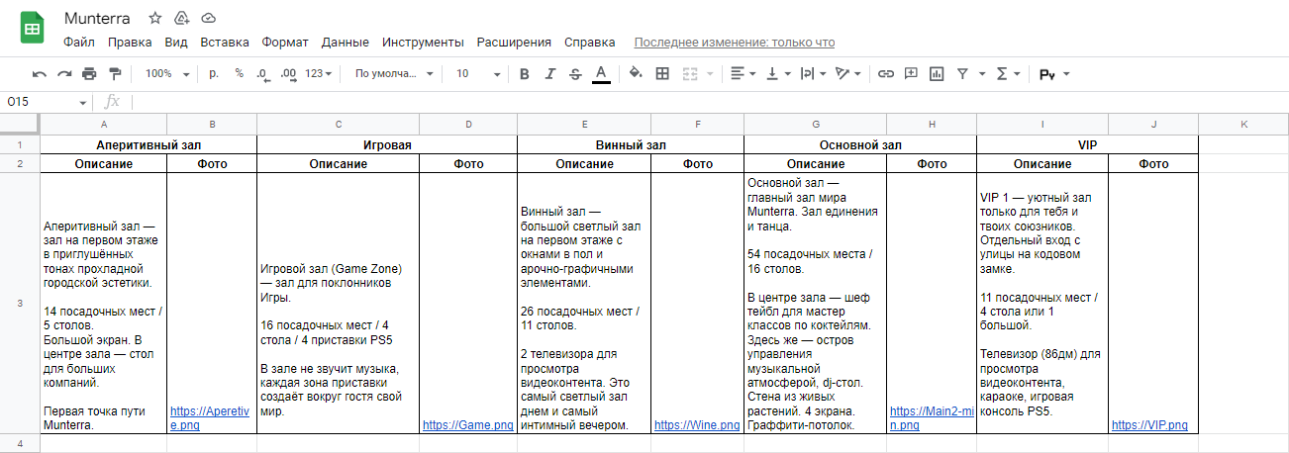Open the Формат menu

[x=285, y=43]
